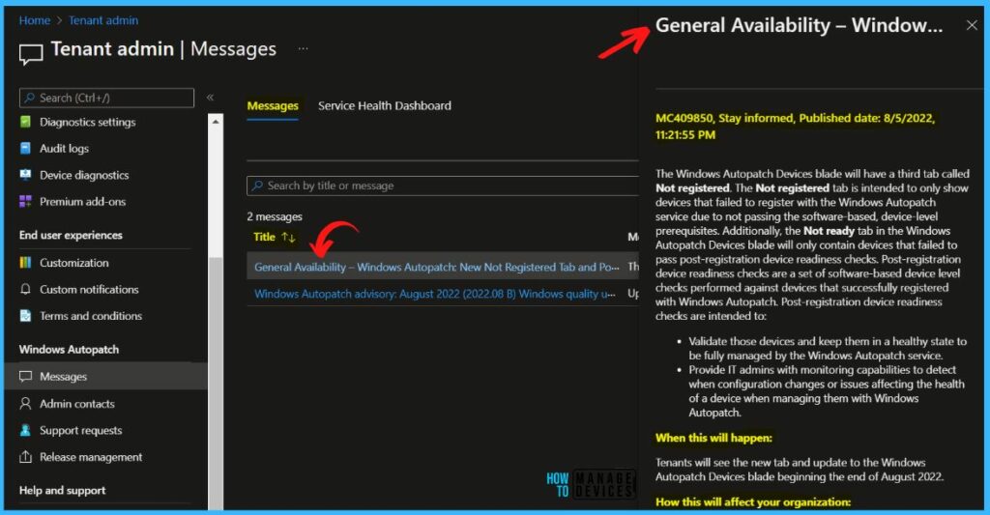The image size is (990, 515).
Task: Click the Title column header
Action: (x=265, y=237)
